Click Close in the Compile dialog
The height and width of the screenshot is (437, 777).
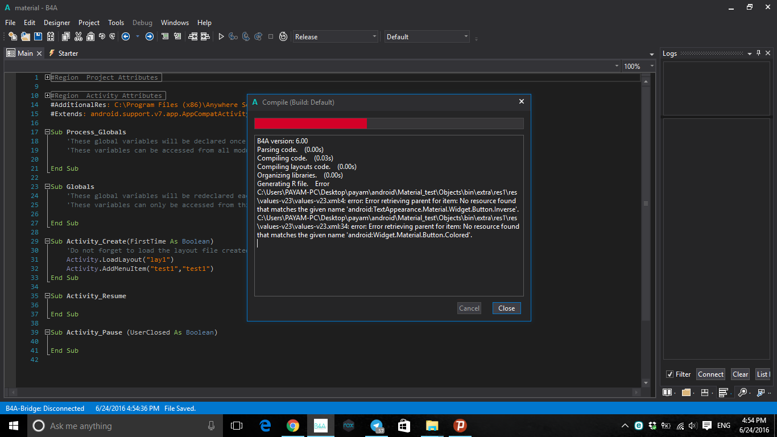tap(506, 308)
